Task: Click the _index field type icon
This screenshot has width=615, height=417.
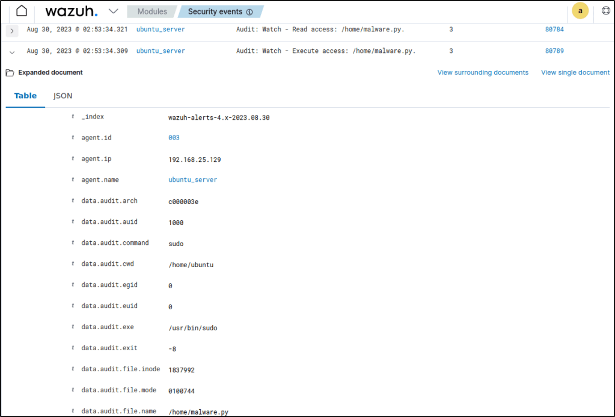Action: pyautogui.click(x=73, y=117)
